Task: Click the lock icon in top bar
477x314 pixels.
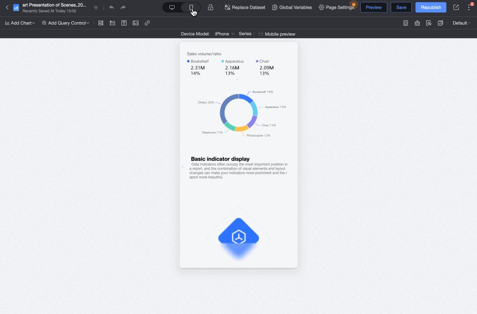Action: 211,7
